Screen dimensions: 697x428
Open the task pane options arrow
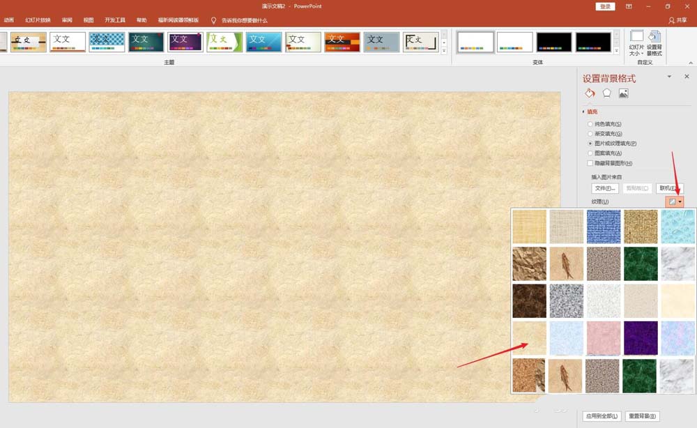coord(669,77)
